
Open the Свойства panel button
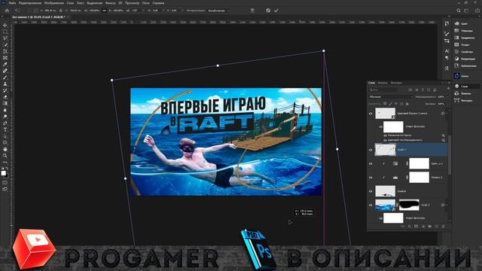466,52
